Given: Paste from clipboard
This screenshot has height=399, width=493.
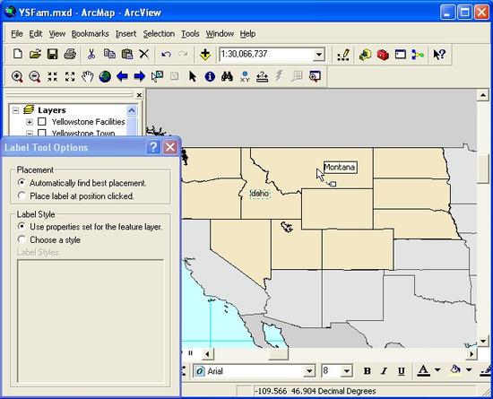Looking at the screenshot, I should coord(127,54).
